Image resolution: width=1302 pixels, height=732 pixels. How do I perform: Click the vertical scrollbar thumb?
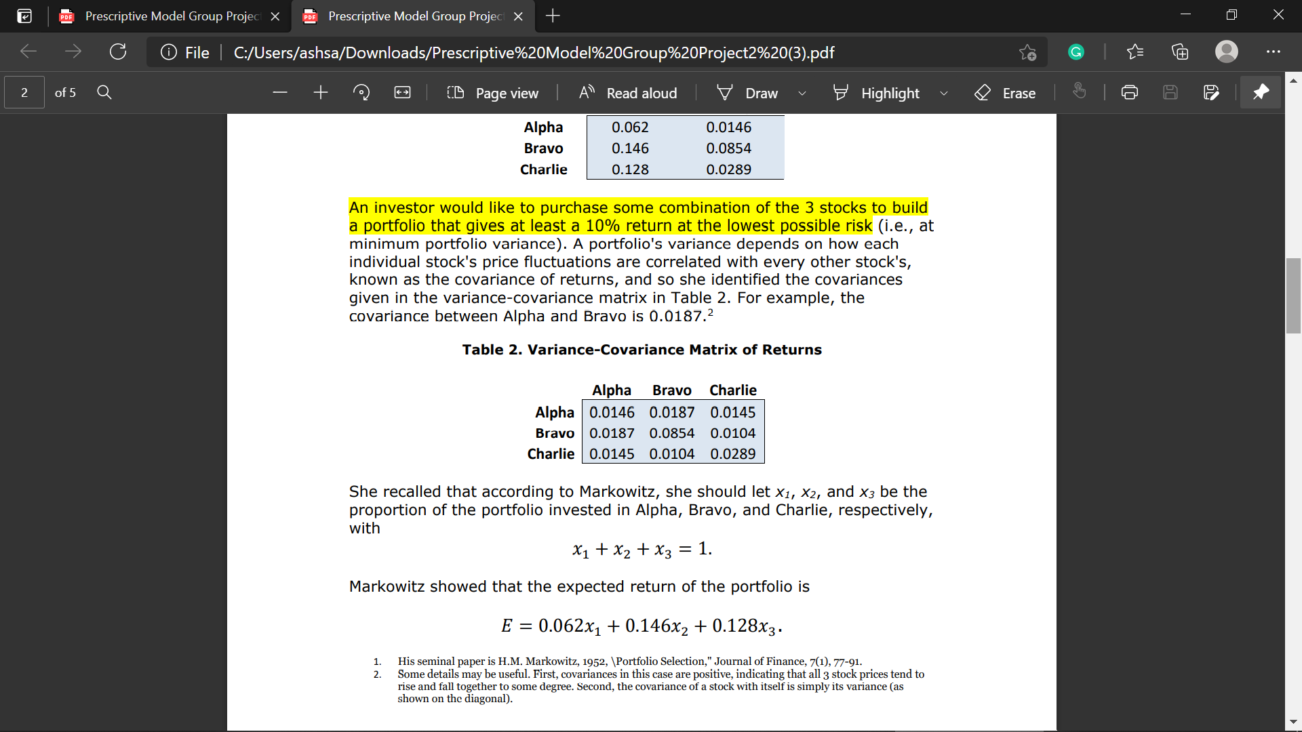coord(1293,296)
